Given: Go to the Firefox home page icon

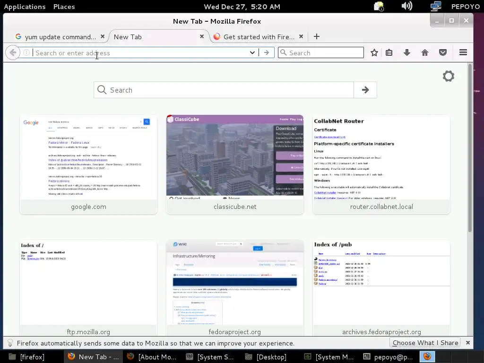Looking at the screenshot, I should (425, 53).
